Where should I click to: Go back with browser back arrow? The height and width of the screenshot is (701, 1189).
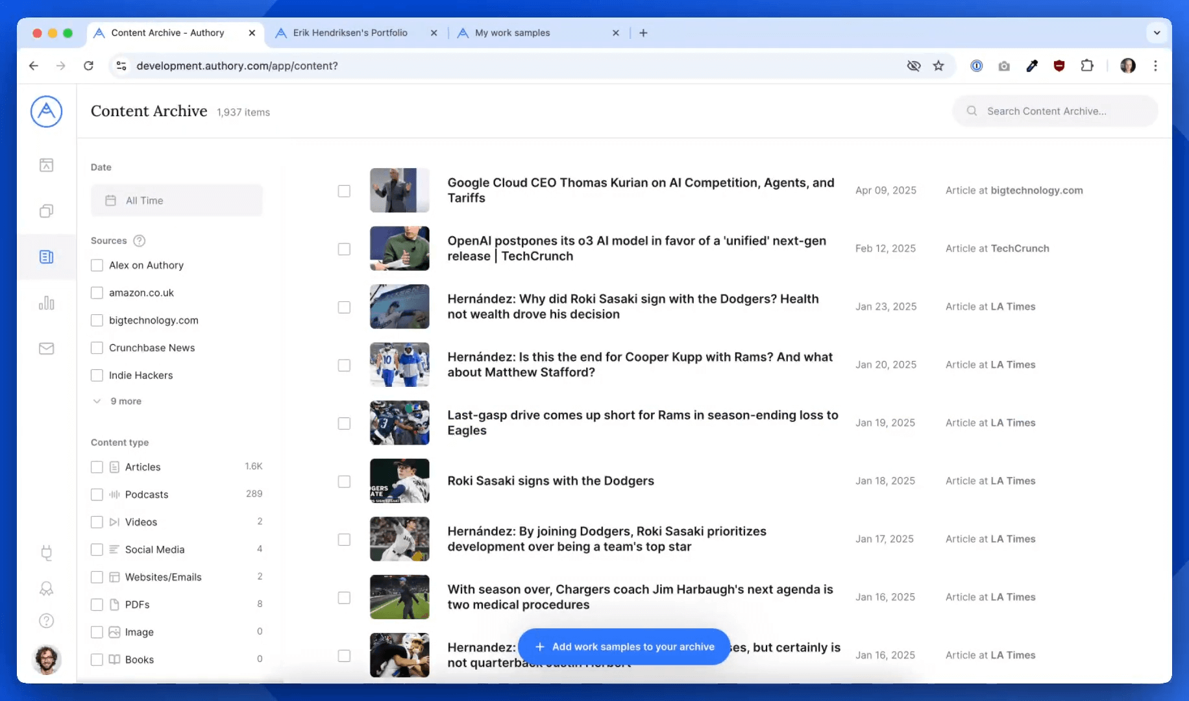click(x=34, y=66)
